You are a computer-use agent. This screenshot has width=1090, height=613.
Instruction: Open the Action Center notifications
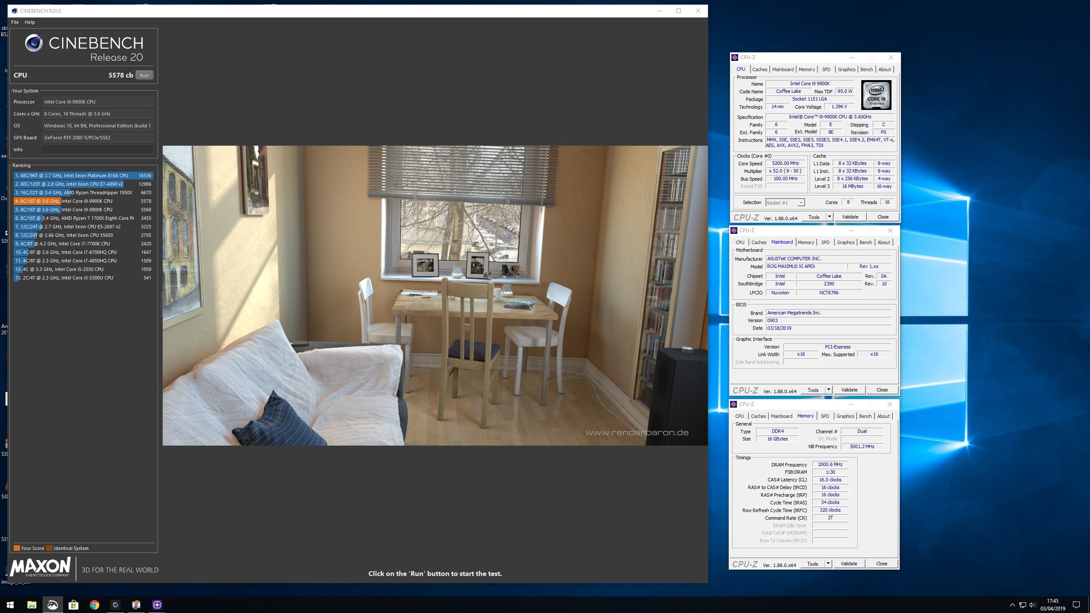click(x=1076, y=605)
